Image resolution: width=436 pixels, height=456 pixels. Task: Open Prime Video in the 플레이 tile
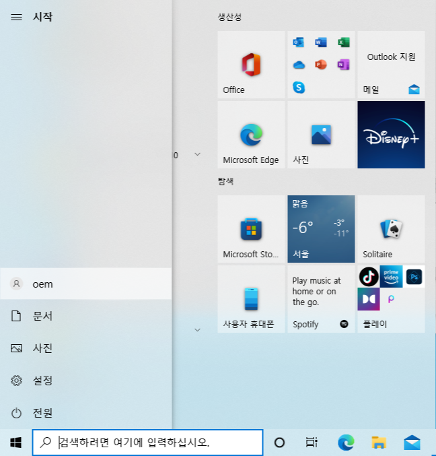(x=391, y=276)
